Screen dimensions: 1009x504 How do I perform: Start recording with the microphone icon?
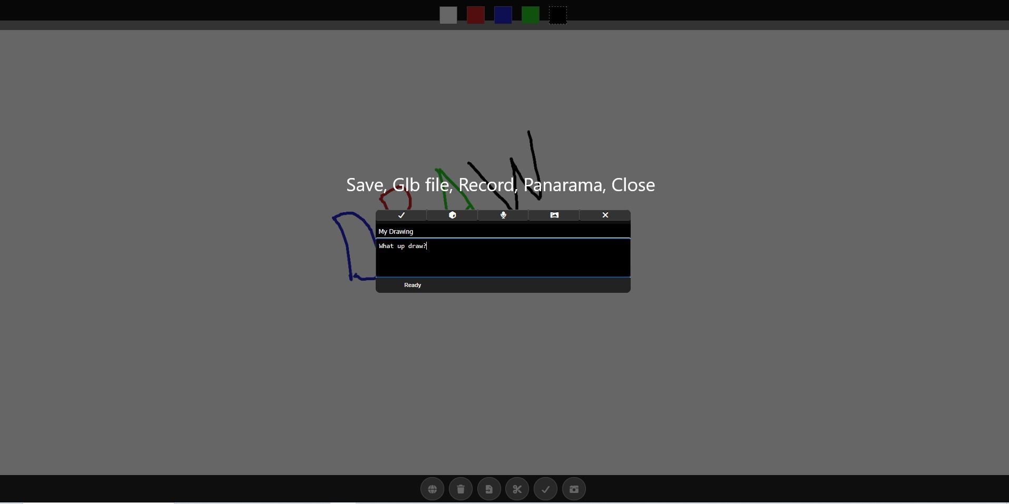pos(503,215)
